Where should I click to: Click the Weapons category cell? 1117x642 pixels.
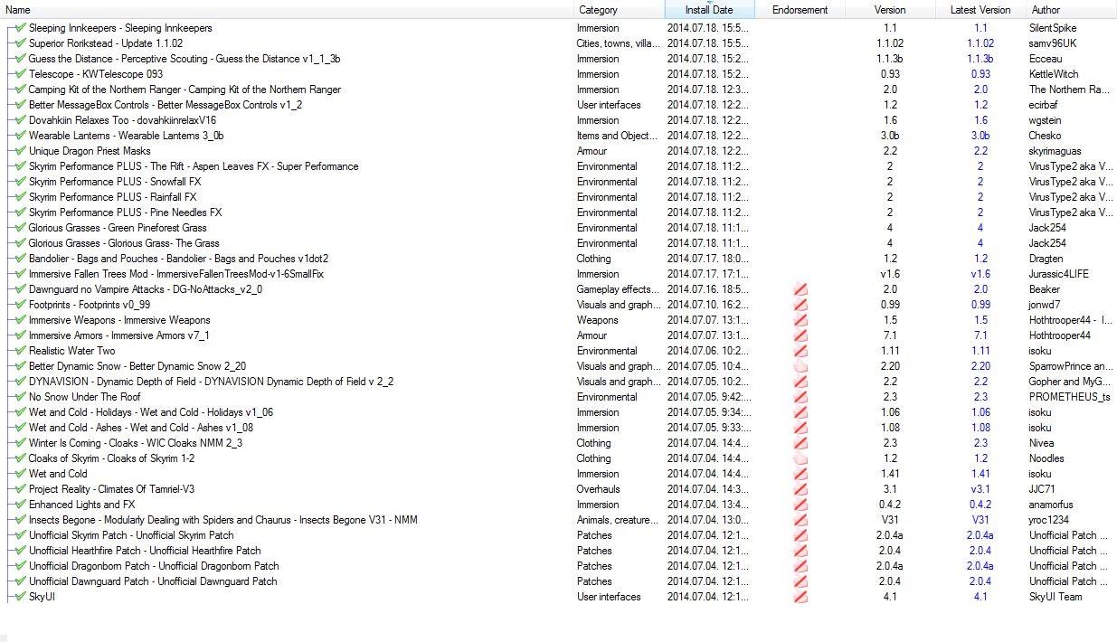(x=597, y=320)
